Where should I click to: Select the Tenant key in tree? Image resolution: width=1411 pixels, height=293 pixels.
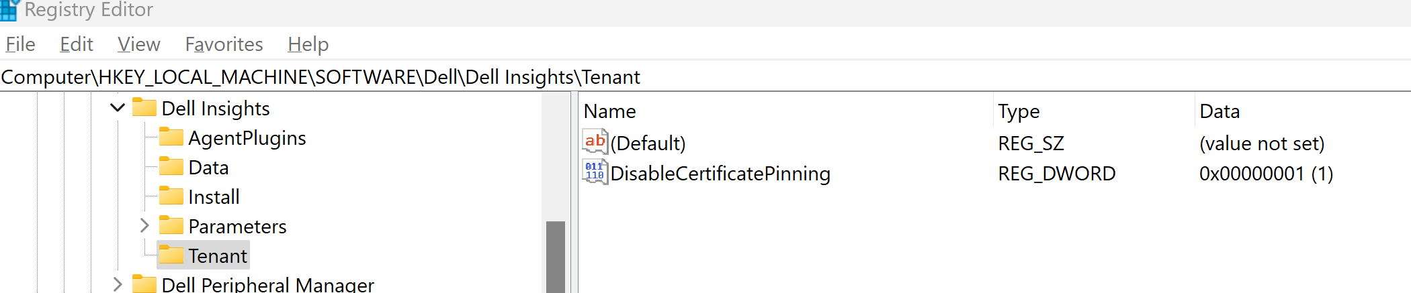point(217,255)
